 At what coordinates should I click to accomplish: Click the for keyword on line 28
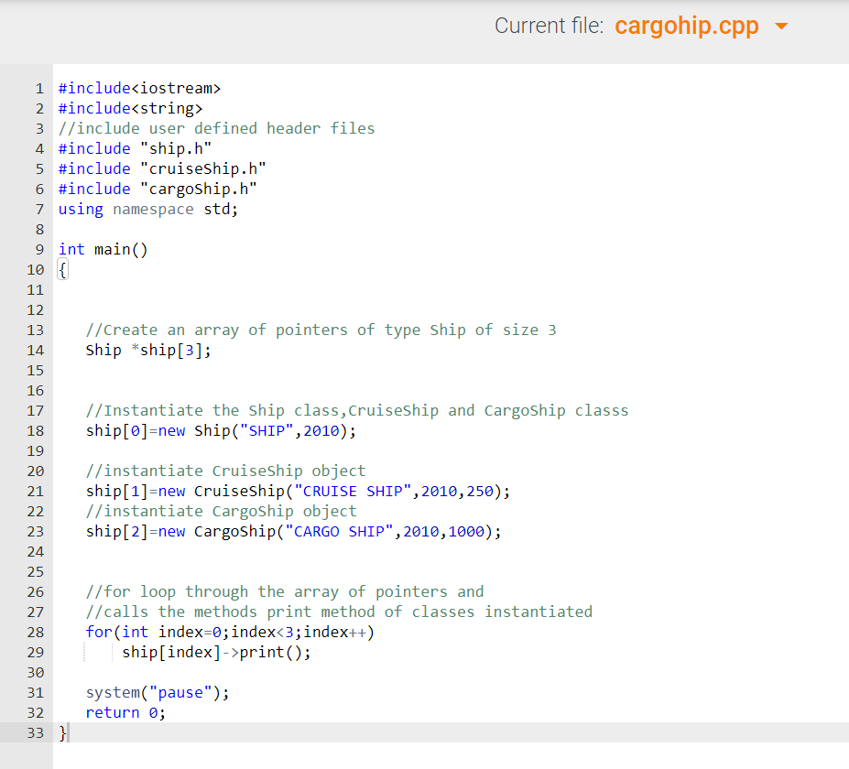tap(99, 632)
